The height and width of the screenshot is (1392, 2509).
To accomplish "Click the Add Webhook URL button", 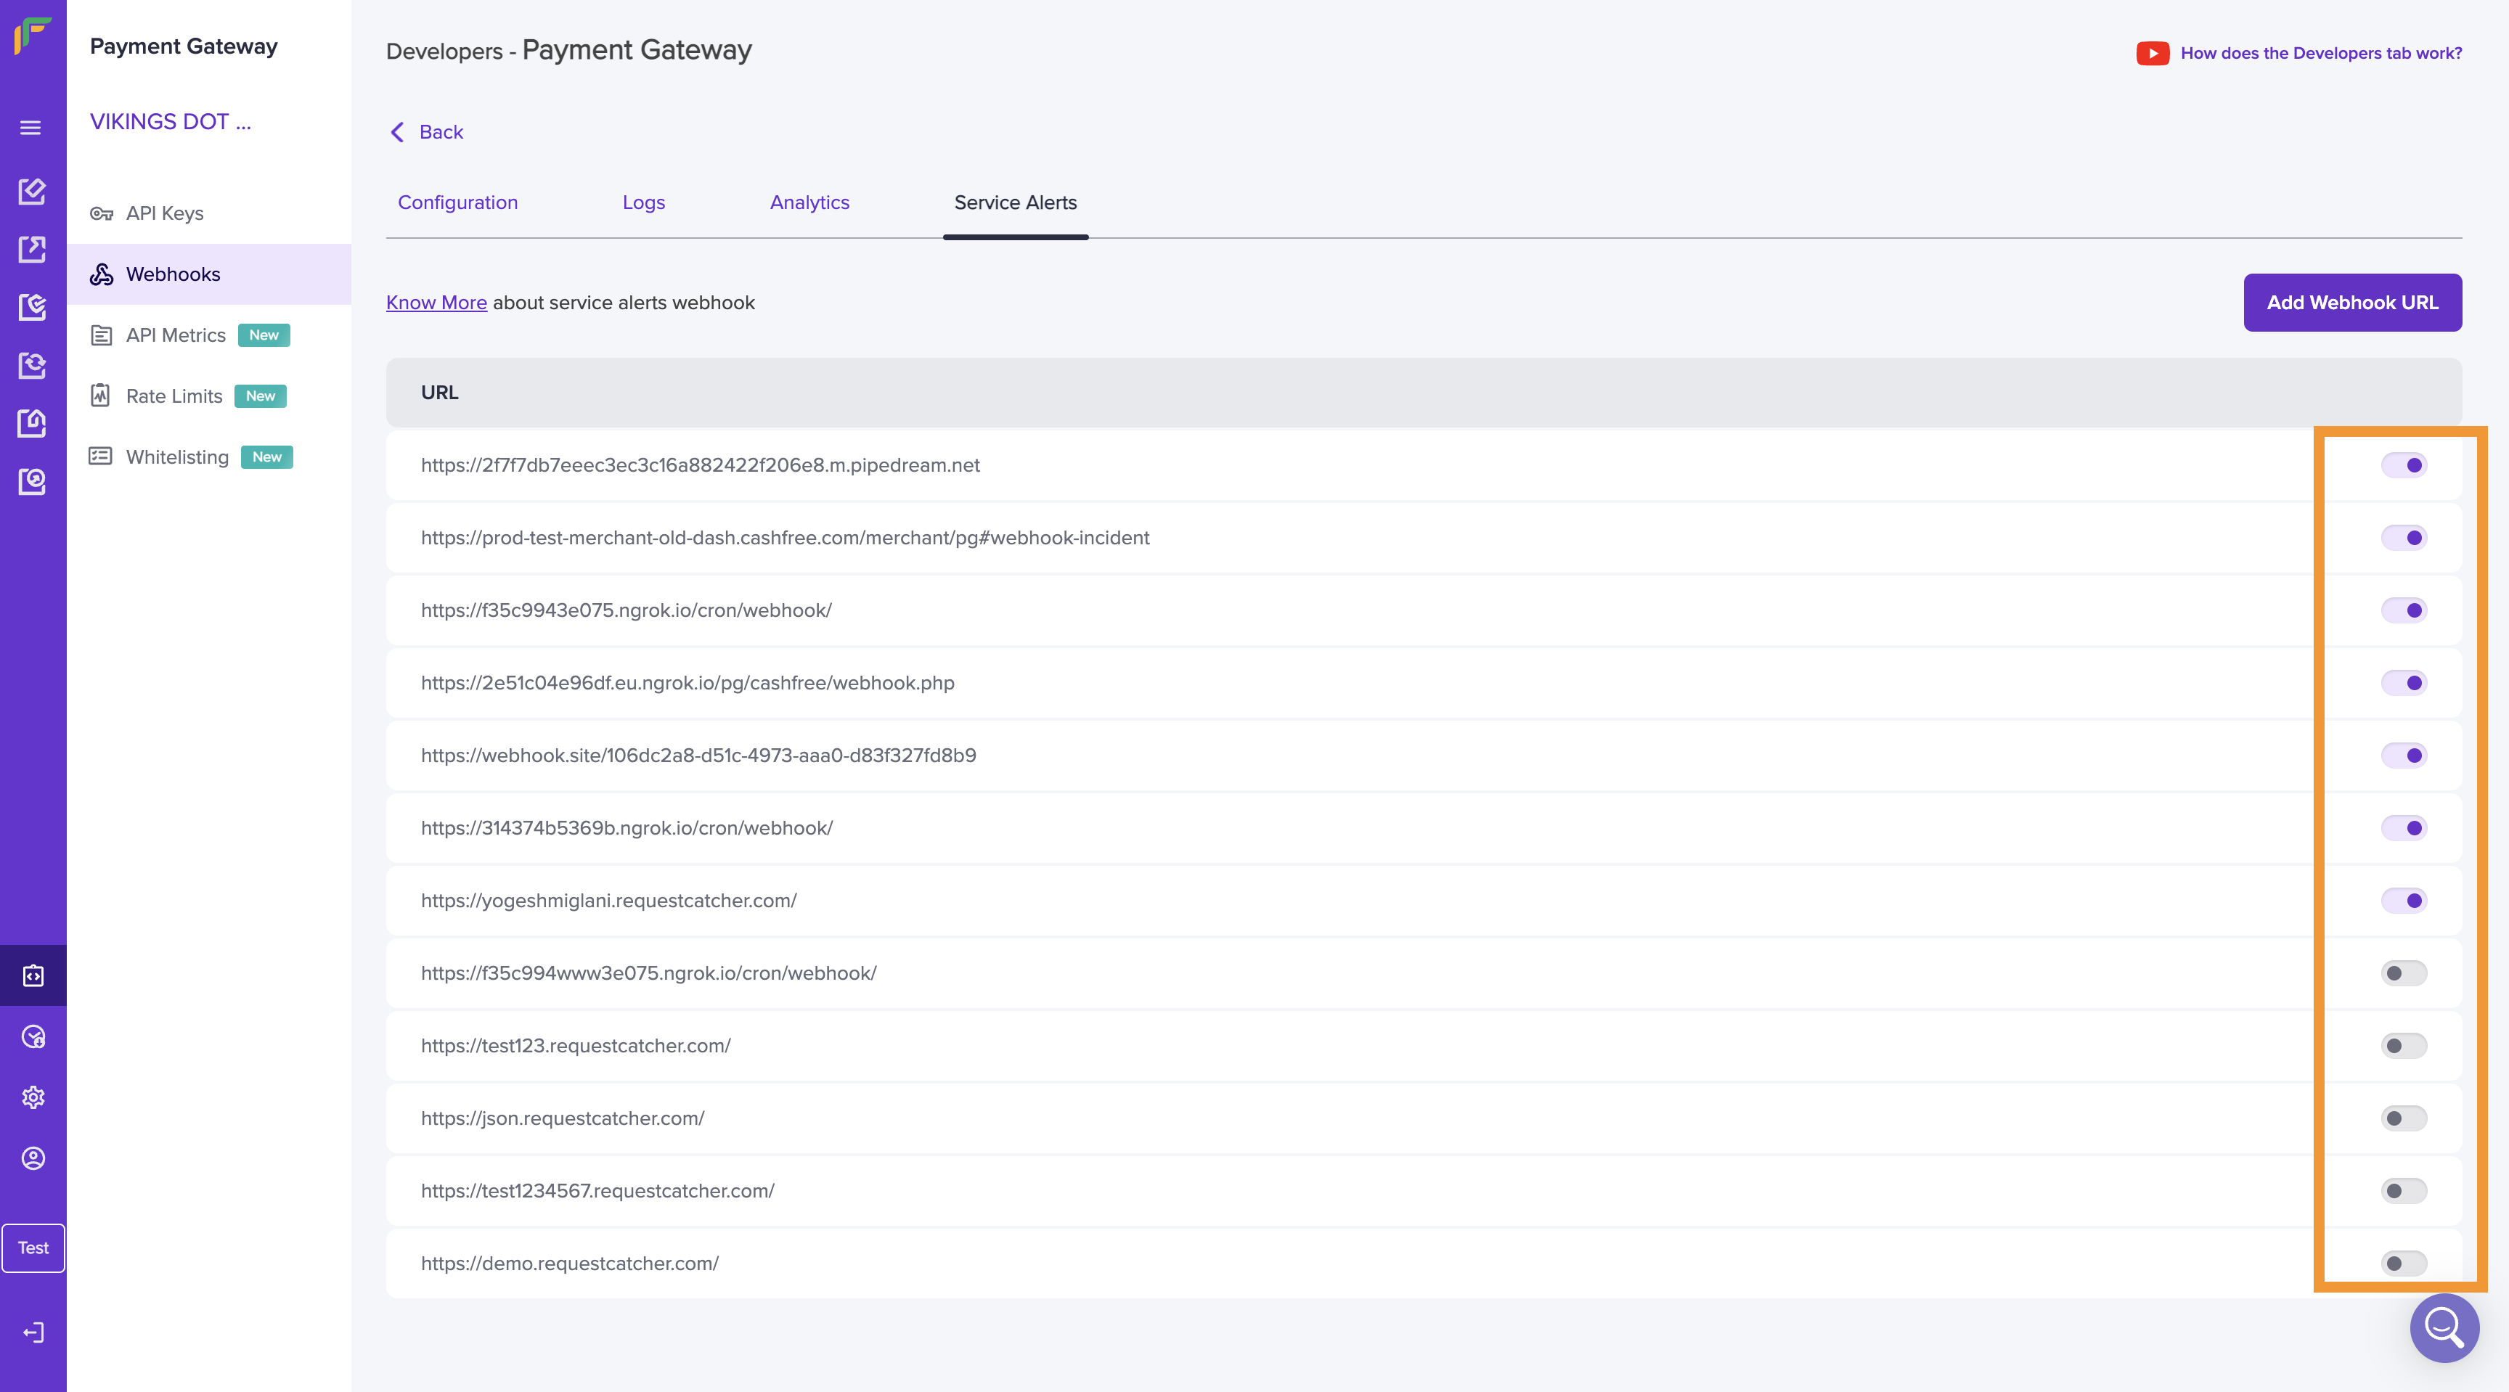I will click(x=2351, y=303).
